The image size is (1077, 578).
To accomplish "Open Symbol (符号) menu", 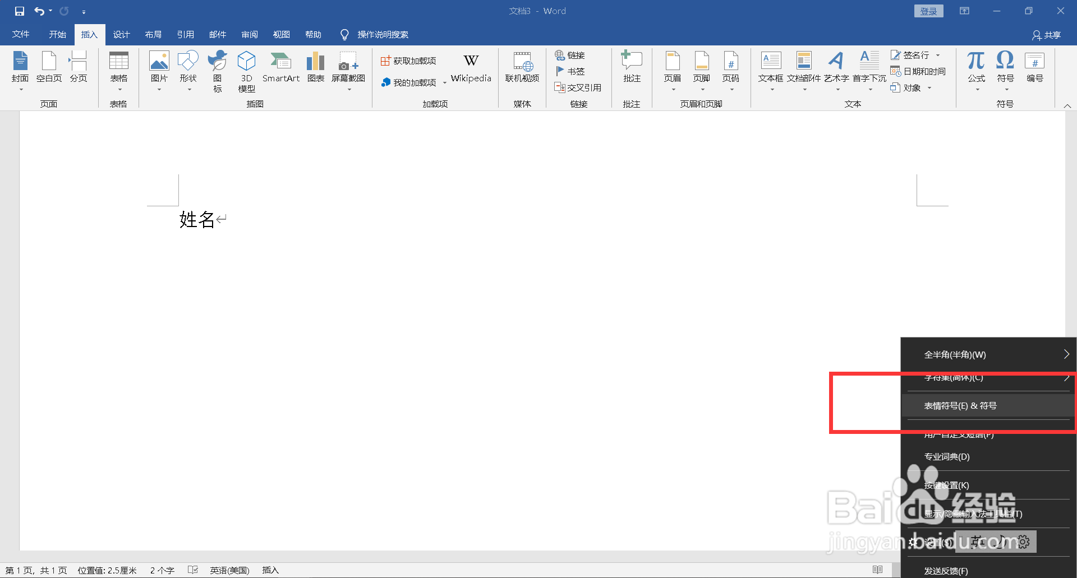I will click(1006, 72).
